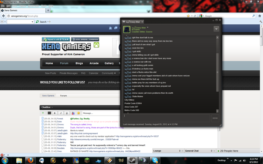The width and height of the screenshot is (263, 164).
Task: Open Steam from the taskbar
Action: tap(132, 160)
